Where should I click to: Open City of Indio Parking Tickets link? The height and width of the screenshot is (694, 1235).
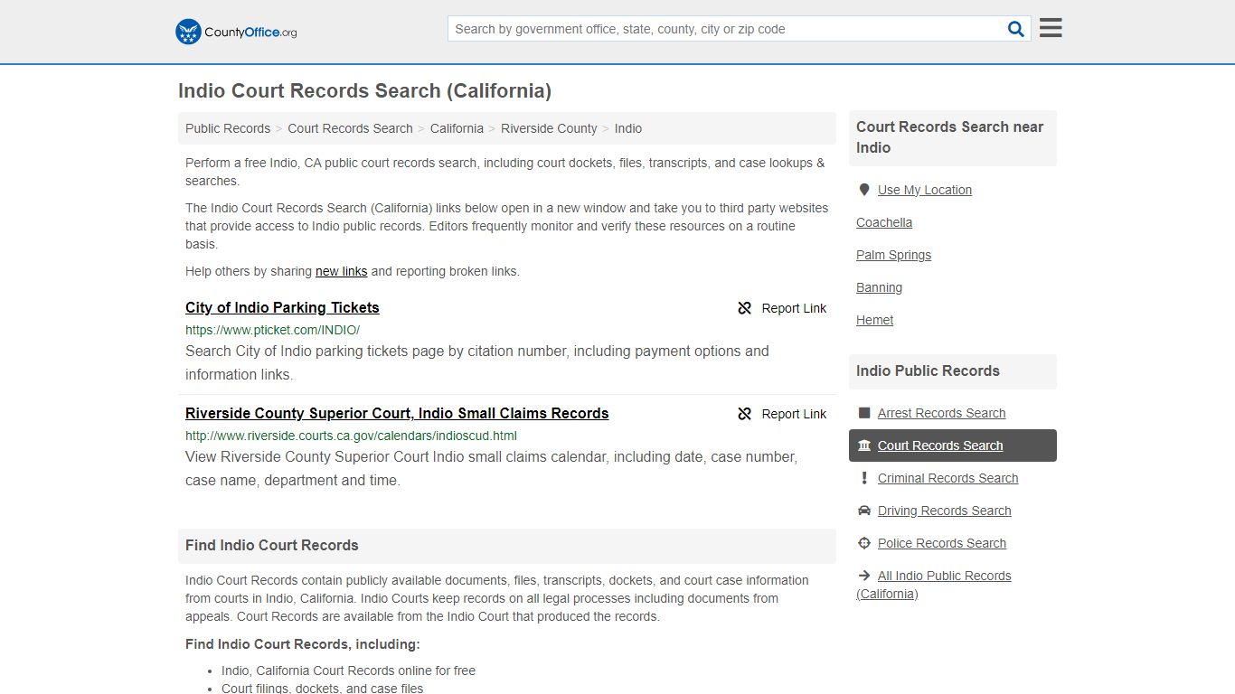point(282,307)
